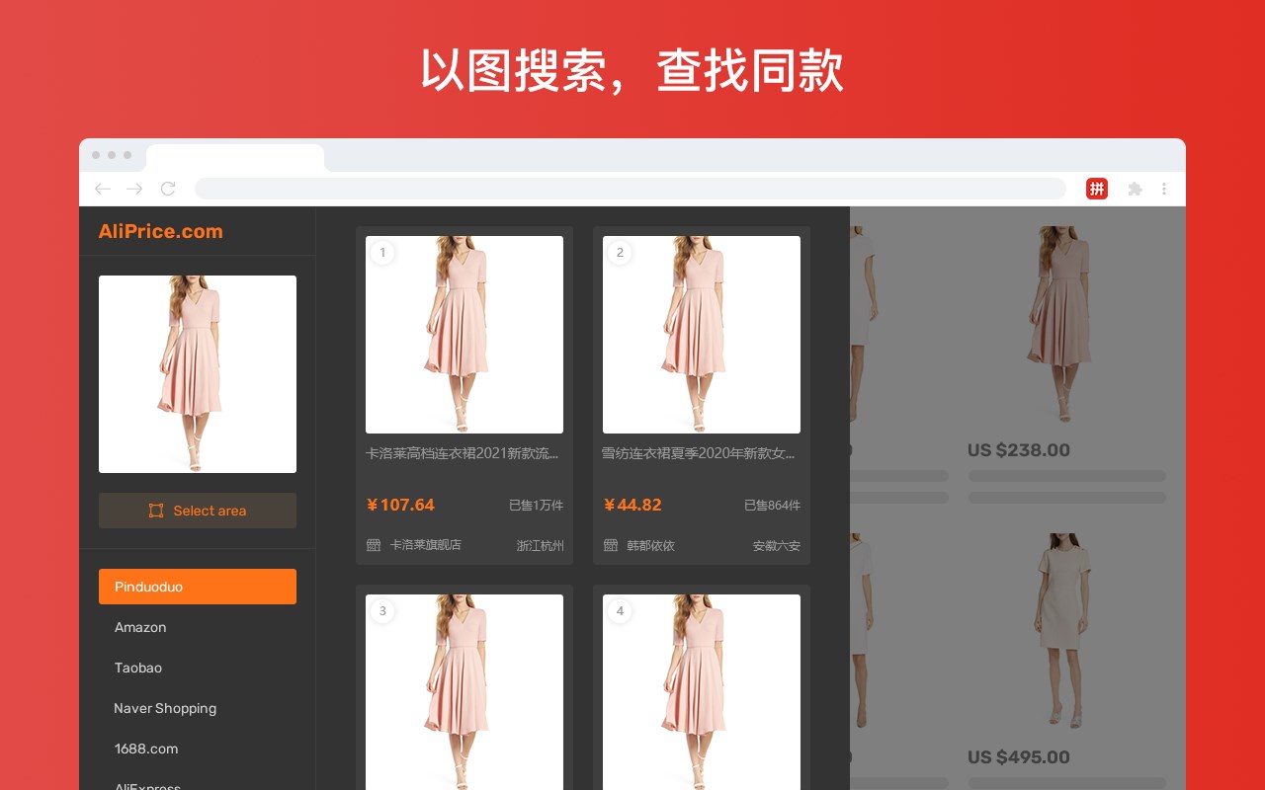Open the red AliPrice extension icon

pos(1097,189)
